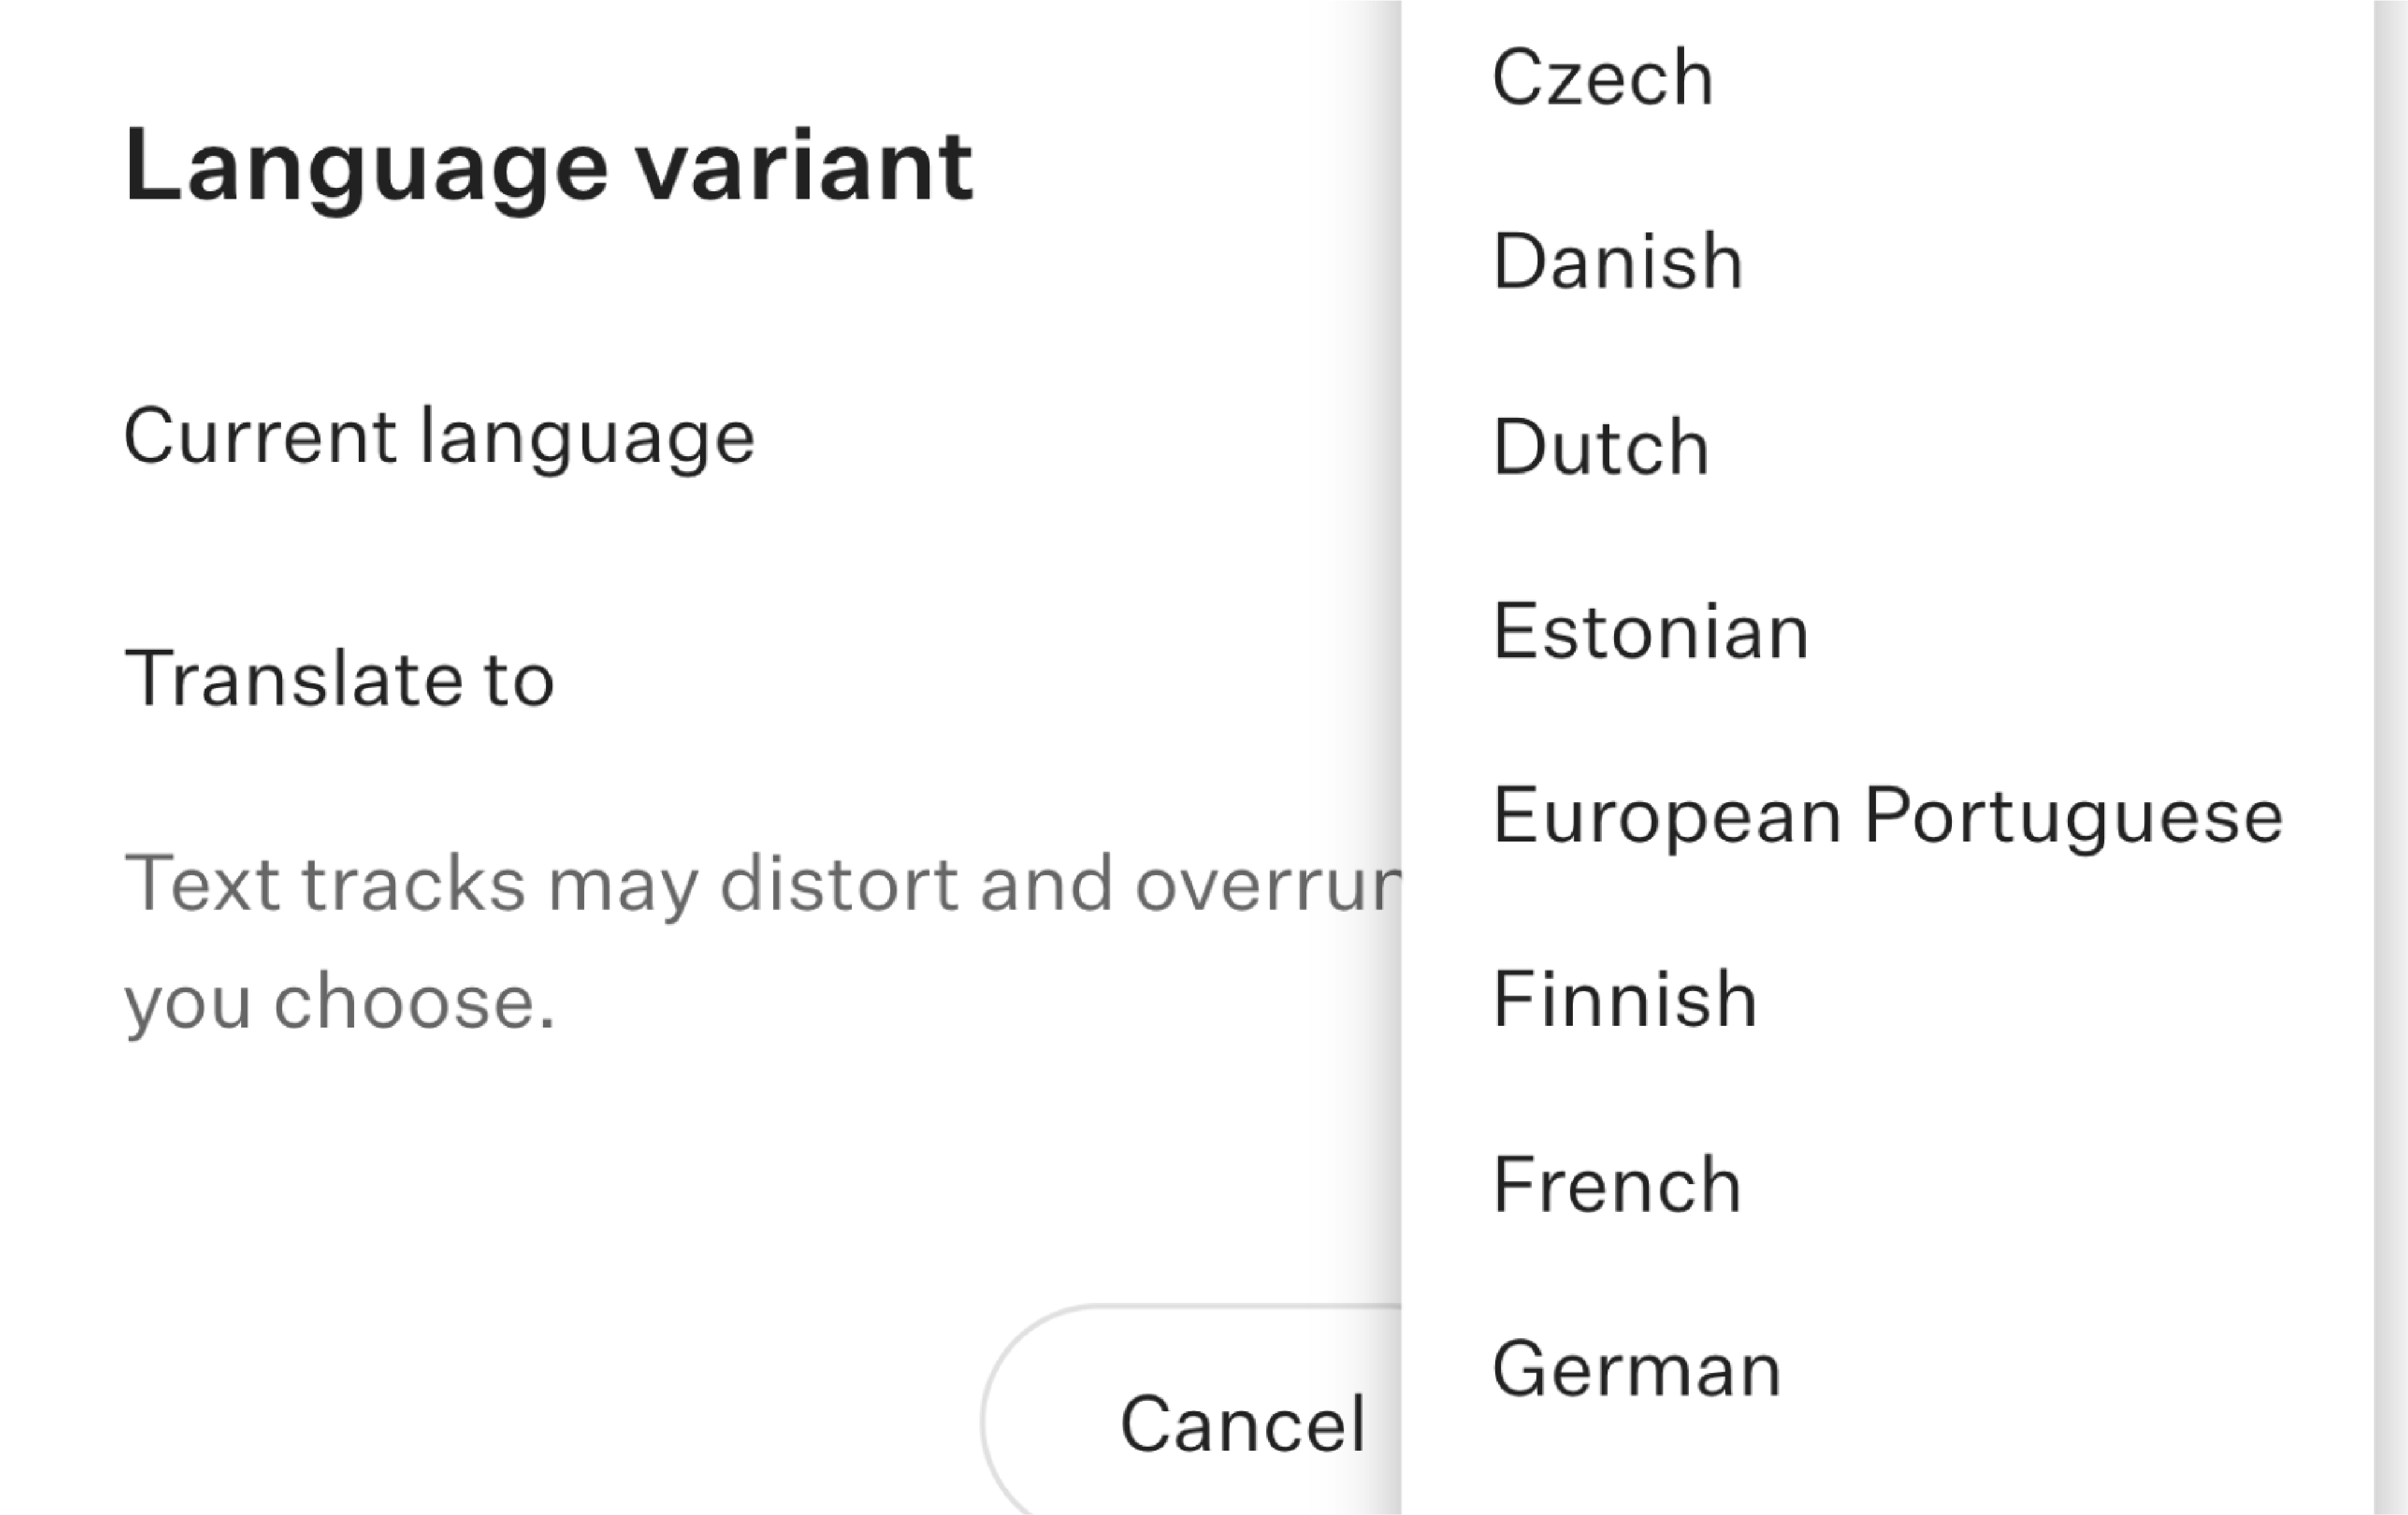The width and height of the screenshot is (2408, 1515).
Task: Choose European Portuguese option
Action: tap(1887, 816)
